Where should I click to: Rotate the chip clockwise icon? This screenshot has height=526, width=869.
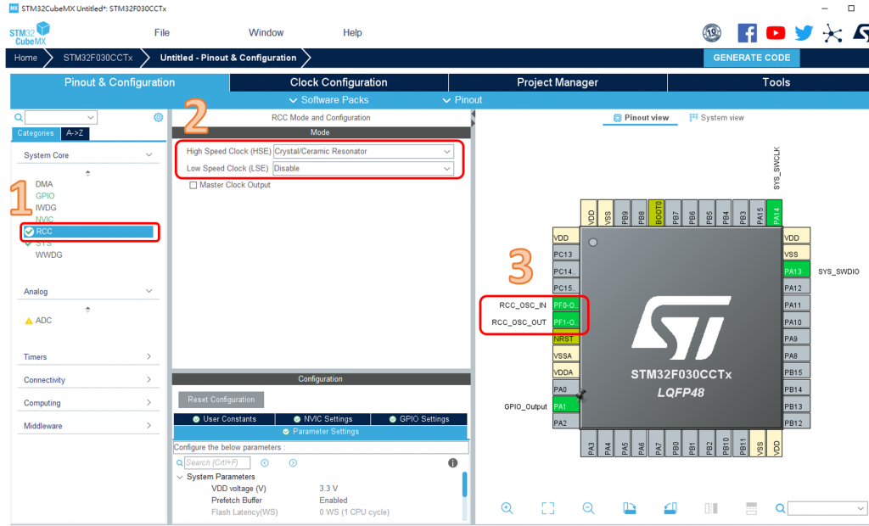tap(630, 508)
